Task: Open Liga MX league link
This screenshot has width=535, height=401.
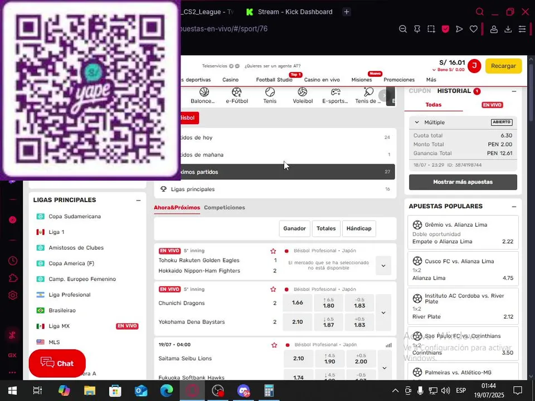Action: pyautogui.click(x=59, y=326)
